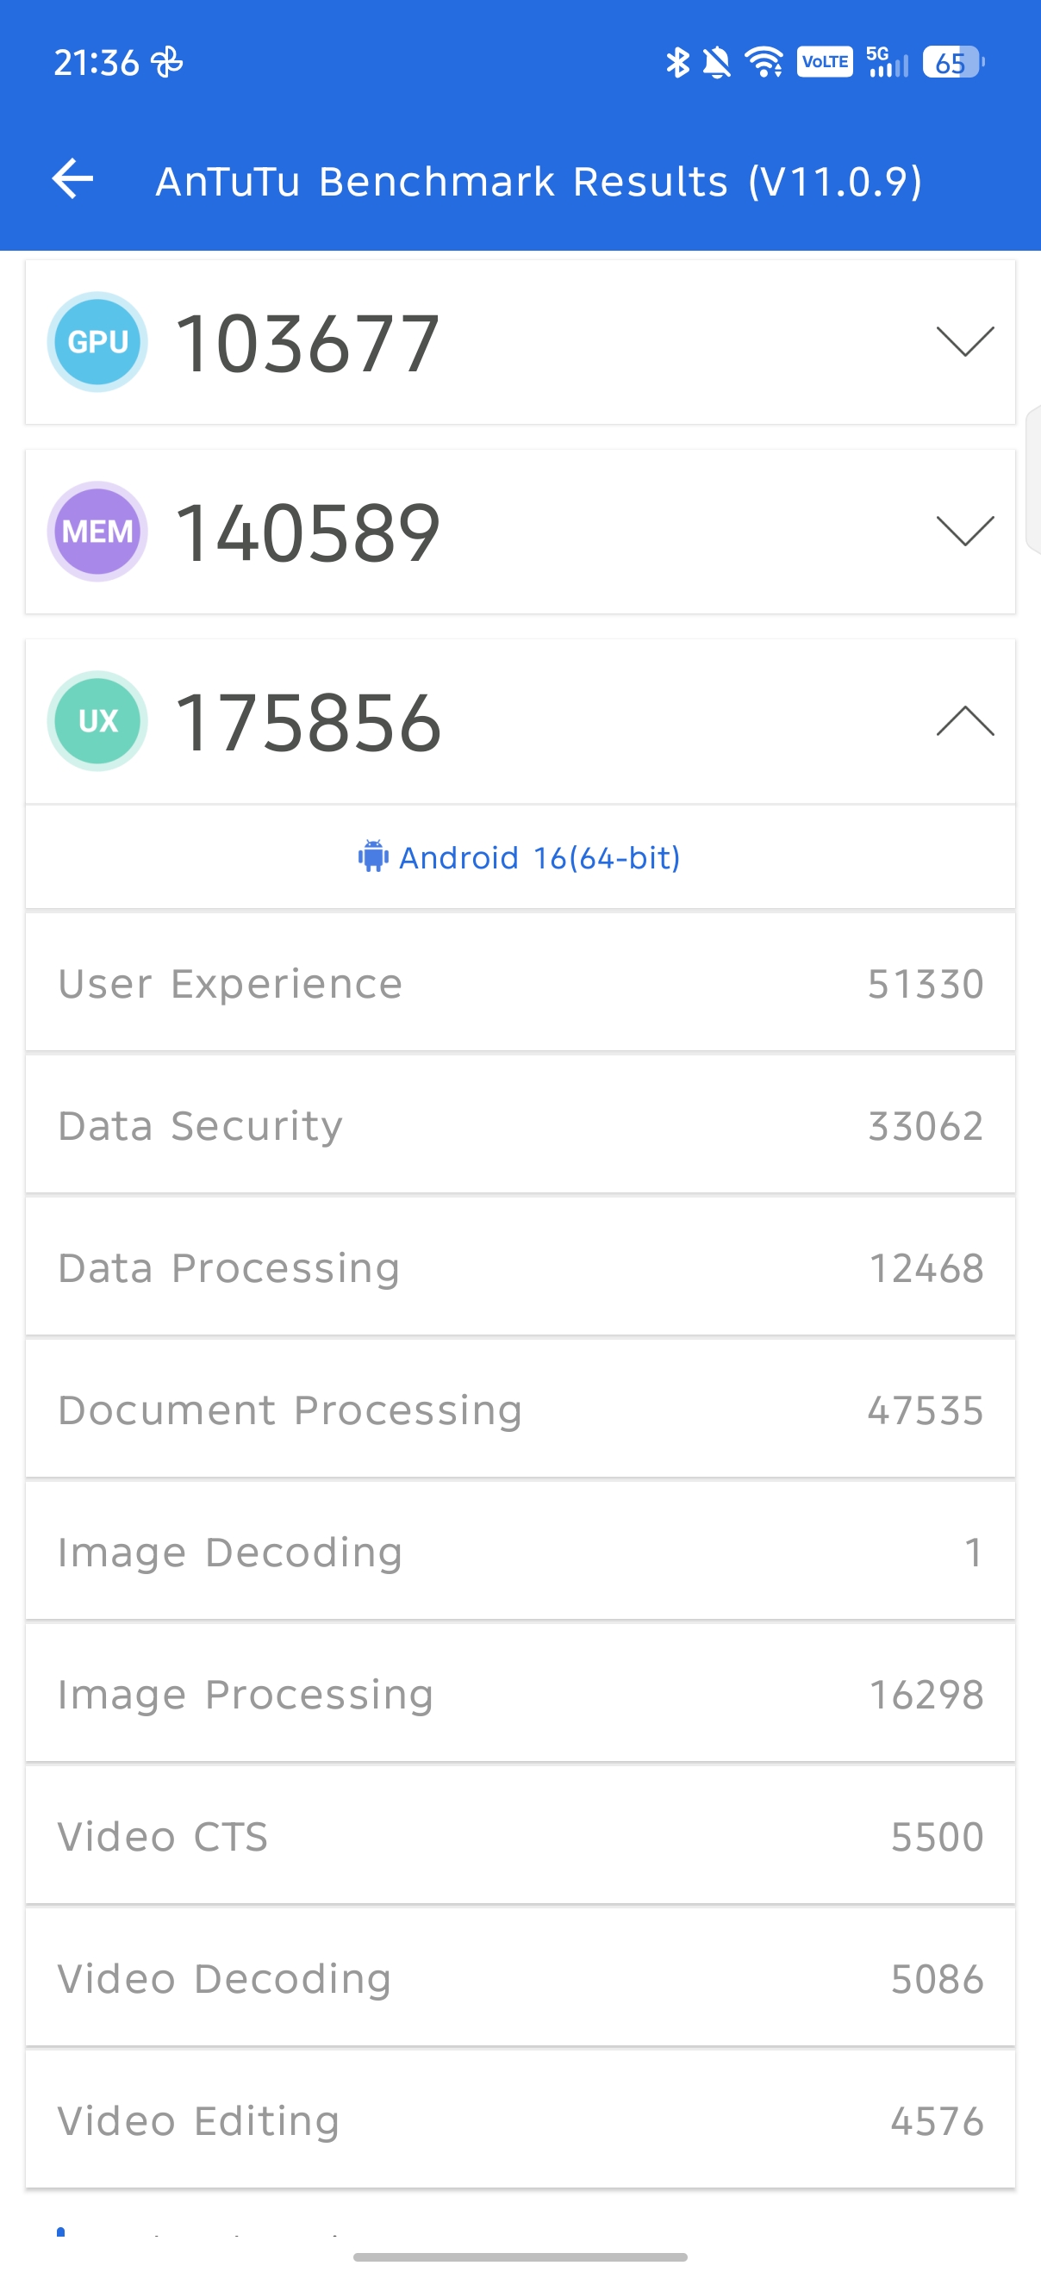Tap the purple MEM score badge
This screenshot has width=1041, height=2278.
pyautogui.click(x=97, y=532)
